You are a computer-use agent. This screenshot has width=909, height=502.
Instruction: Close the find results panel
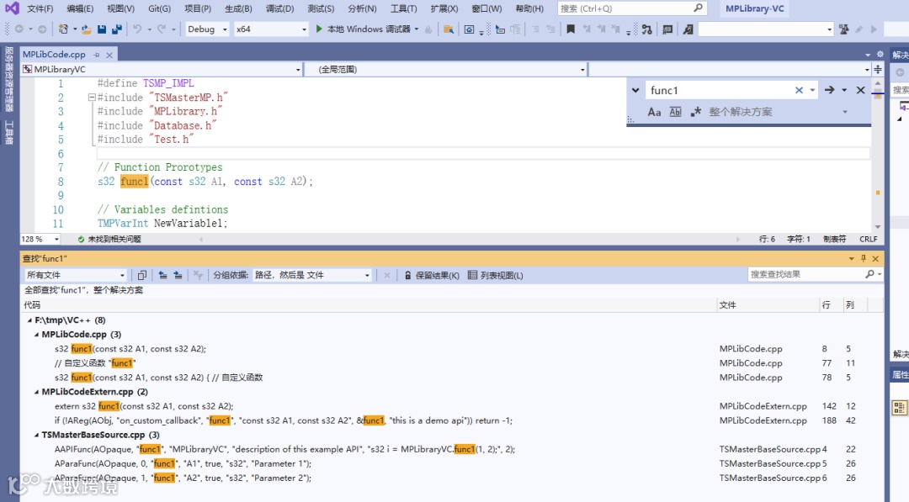pos(875,258)
